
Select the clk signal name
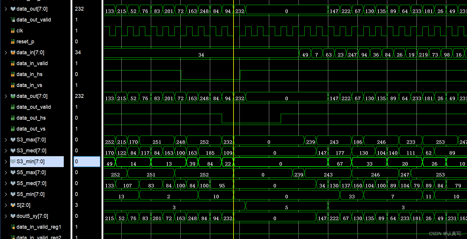pos(20,31)
